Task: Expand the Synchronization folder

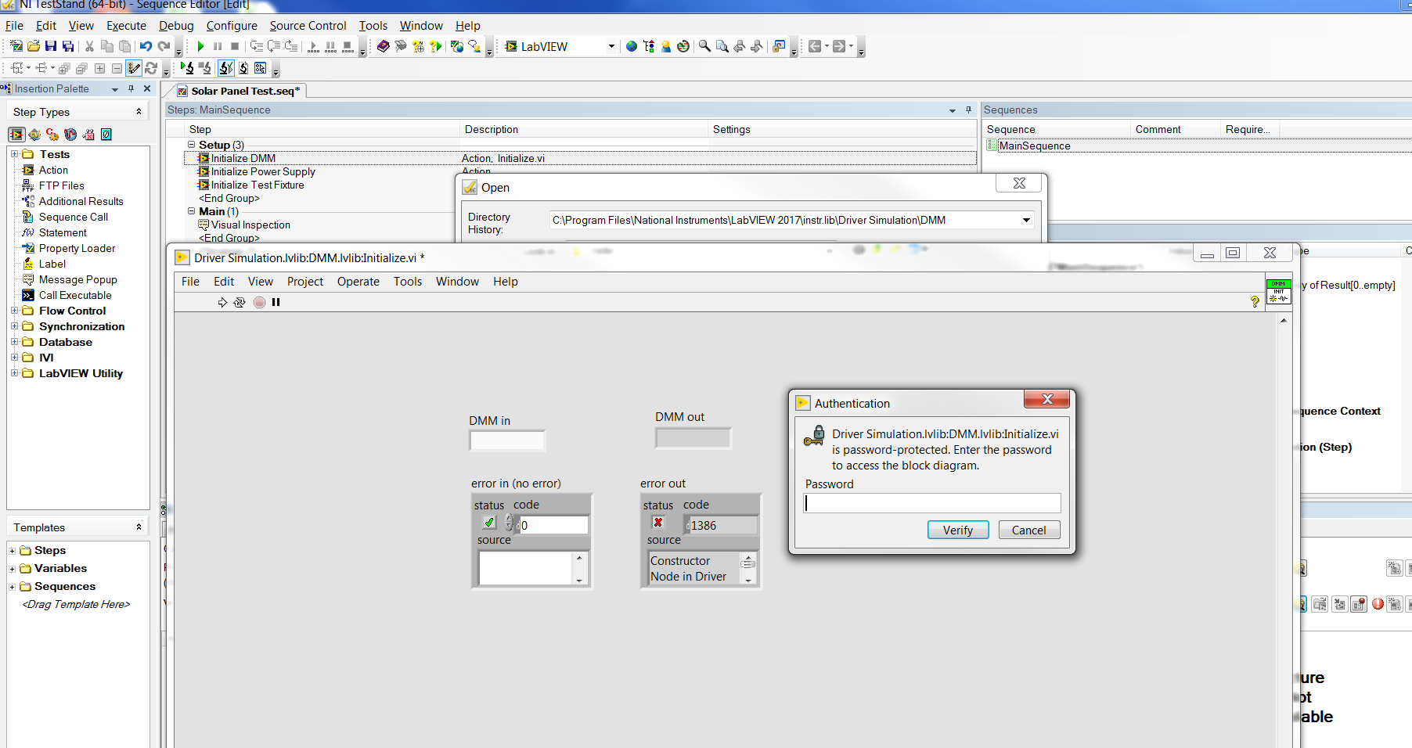Action: pyautogui.click(x=14, y=326)
